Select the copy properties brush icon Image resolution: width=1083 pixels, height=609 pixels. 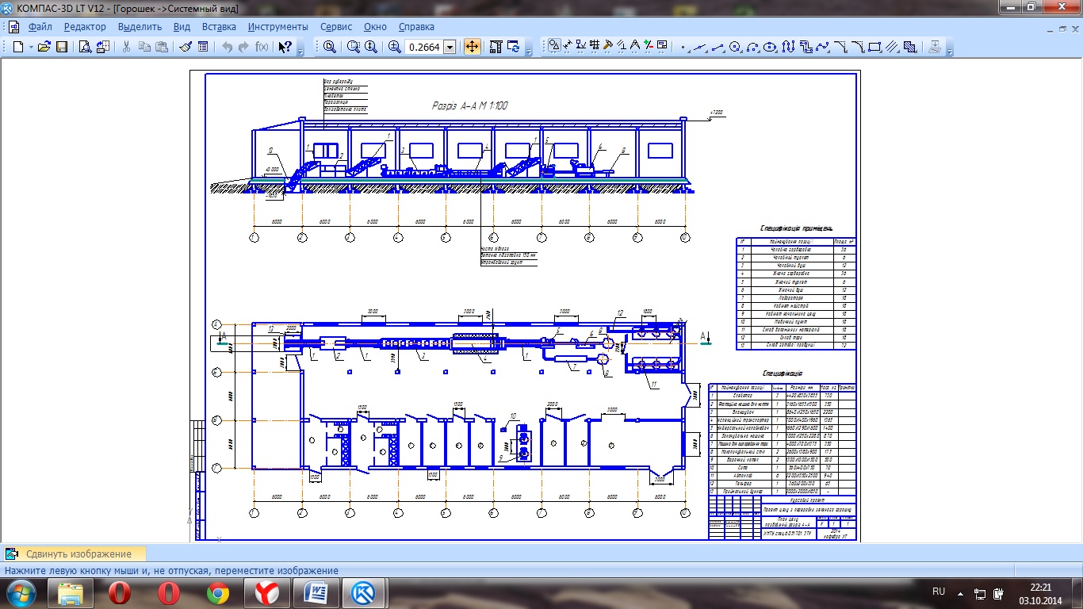click(x=186, y=47)
